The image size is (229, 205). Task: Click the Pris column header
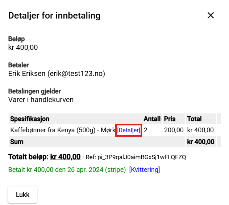[170, 119]
